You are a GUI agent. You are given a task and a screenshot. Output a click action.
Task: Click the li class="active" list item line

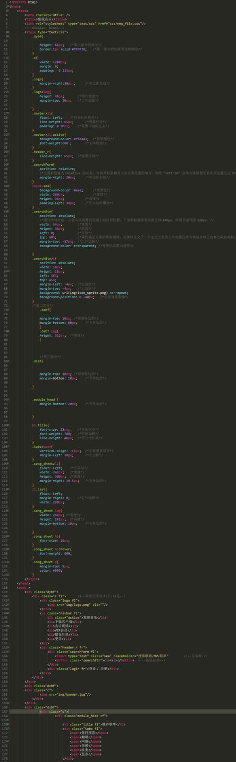point(76,617)
